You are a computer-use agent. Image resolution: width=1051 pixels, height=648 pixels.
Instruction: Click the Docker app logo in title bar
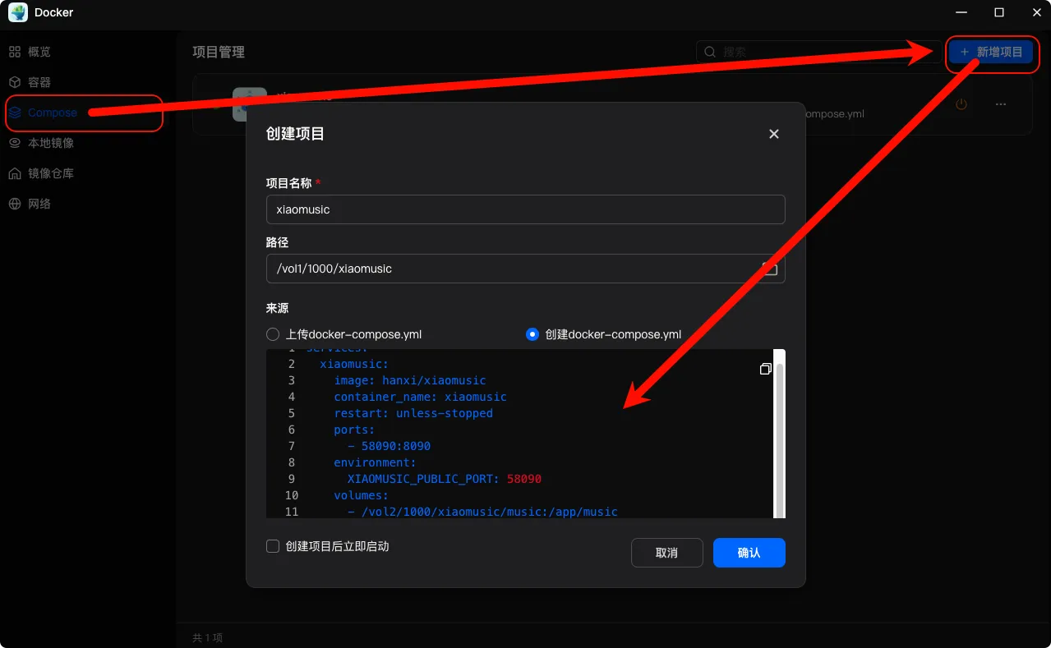pyautogui.click(x=18, y=12)
